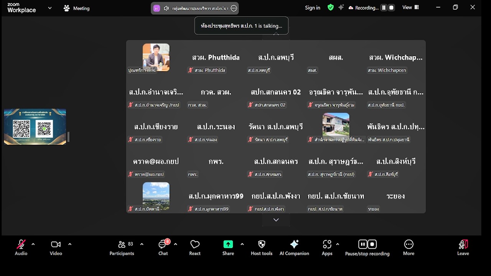Screen dimensions: 491x276
Task: Select the พันธิตร ส.ป.ก.ปทุมธานี tile
Action: tap(396, 127)
